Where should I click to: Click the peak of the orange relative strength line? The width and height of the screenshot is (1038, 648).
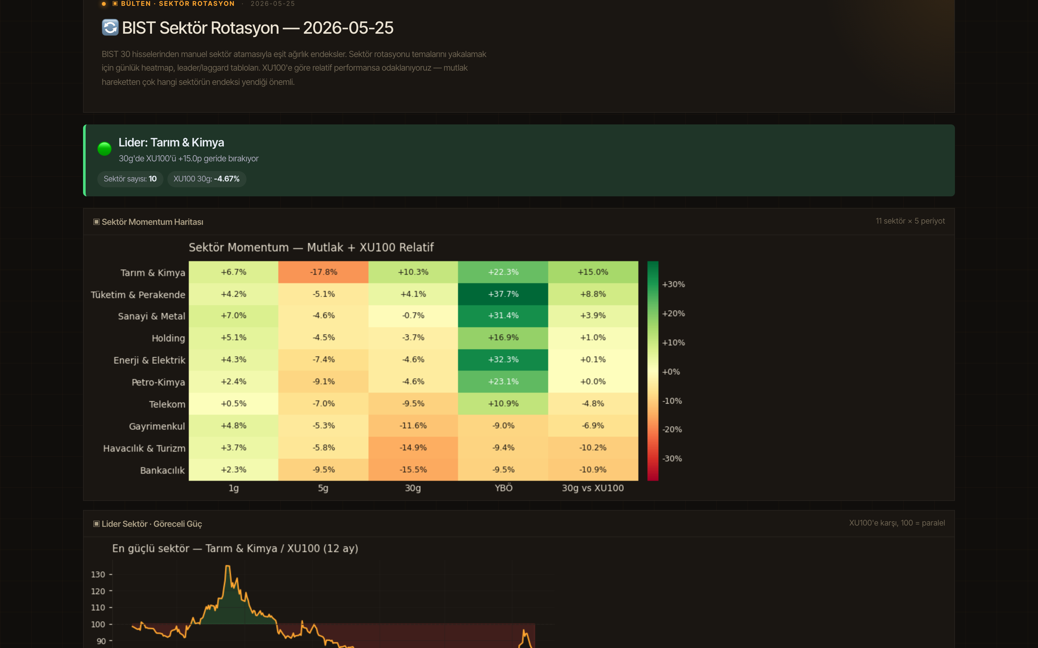point(228,566)
